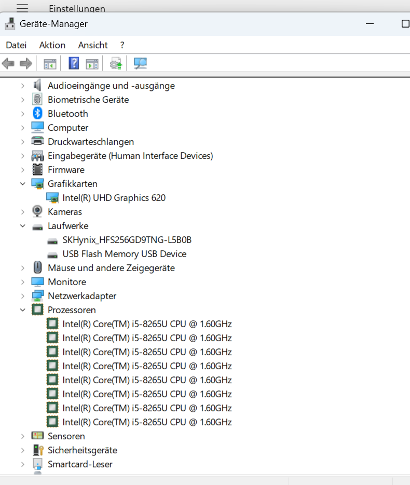The height and width of the screenshot is (485, 410).
Task: Expand the Kameras node
Action: pyautogui.click(x=22, y=212)
